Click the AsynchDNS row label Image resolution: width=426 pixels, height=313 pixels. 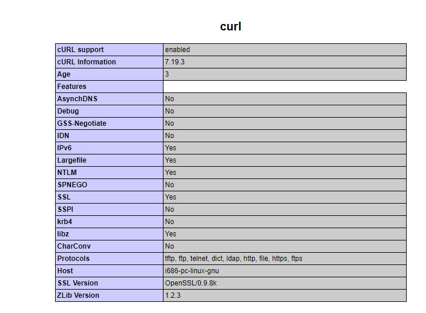coord(77,99)
